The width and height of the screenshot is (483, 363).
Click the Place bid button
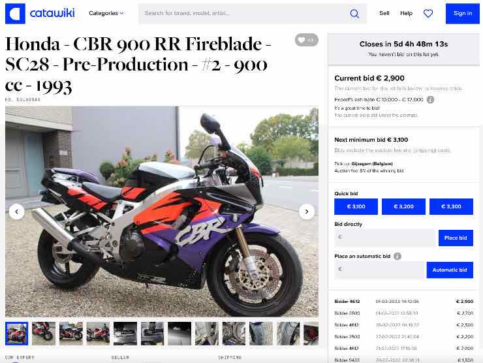(x=456, y=238)
